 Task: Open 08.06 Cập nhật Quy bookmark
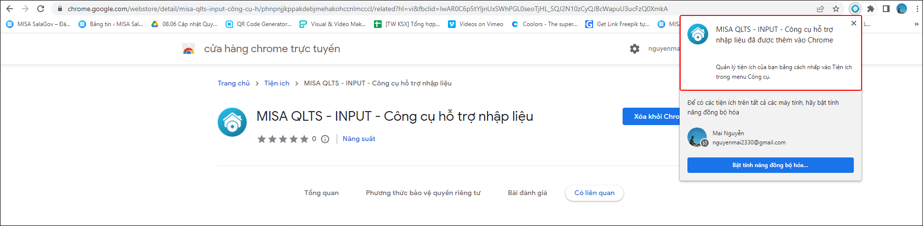[x=184, y=24]
